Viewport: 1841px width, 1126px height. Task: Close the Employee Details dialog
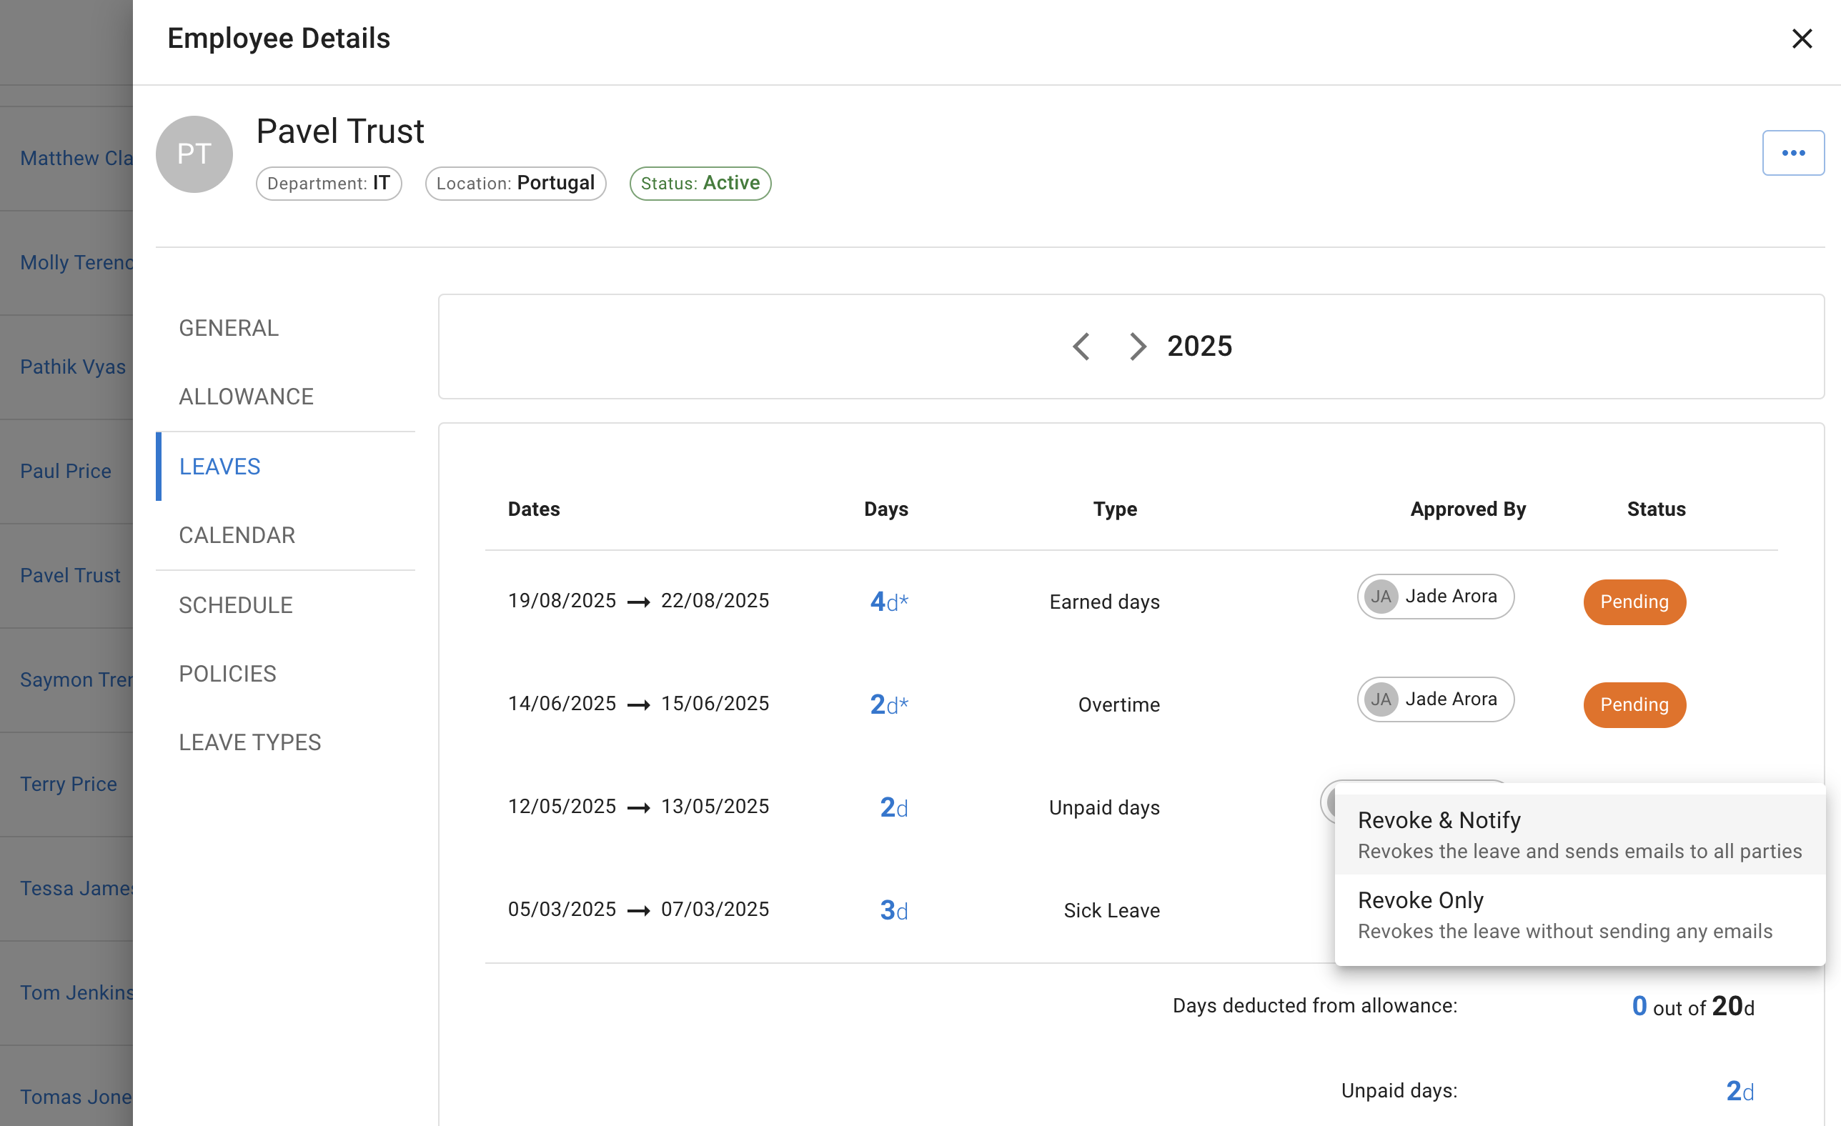tap(1802, 39)
